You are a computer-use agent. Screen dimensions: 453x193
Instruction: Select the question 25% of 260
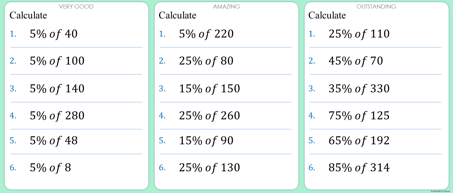pyautogui.click(x=210, y=116)
